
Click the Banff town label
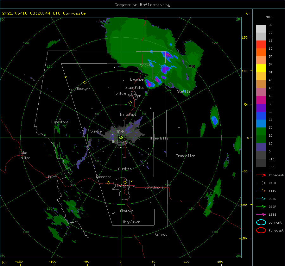click(52, 176)
